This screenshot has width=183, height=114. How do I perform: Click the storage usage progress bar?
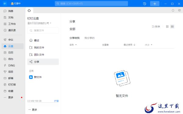(43, 103)
